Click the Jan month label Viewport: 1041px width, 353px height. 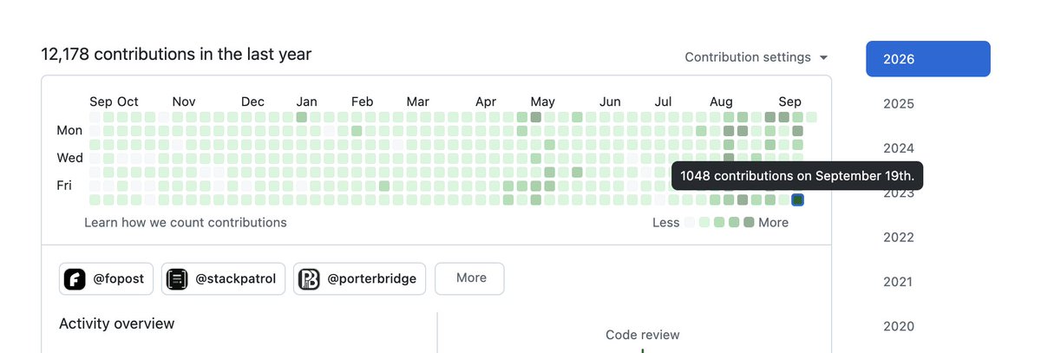click(306, 101)
